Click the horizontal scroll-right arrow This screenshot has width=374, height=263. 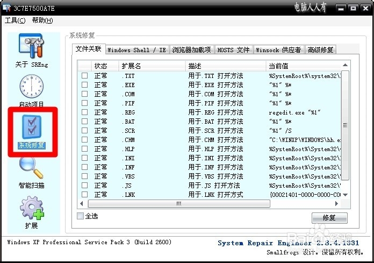[x=336, y=204]
